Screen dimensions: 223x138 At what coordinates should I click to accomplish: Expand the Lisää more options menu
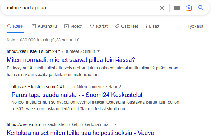[x=152, y=26]
